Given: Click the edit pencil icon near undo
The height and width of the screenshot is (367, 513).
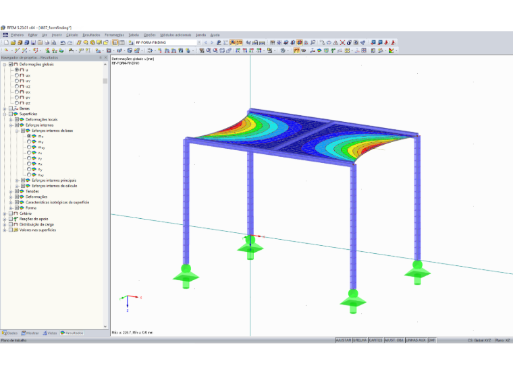Looking at the screenshot, I should click(79, 42).
